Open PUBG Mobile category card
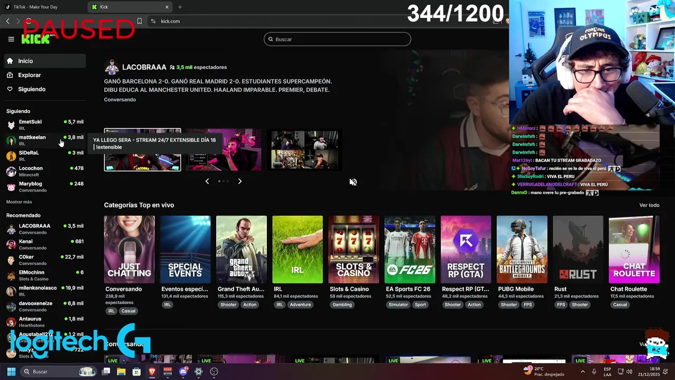The height and width of the screenshot is (380, 675). (x=522, y=250)
